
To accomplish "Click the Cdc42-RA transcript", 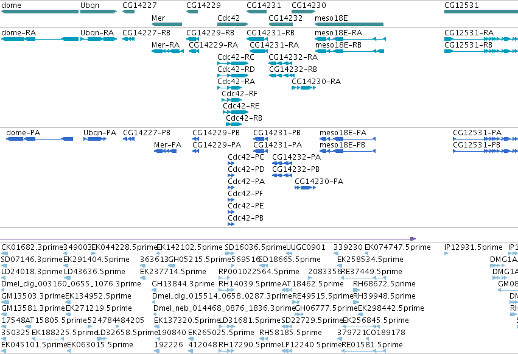I will [229, 88].
